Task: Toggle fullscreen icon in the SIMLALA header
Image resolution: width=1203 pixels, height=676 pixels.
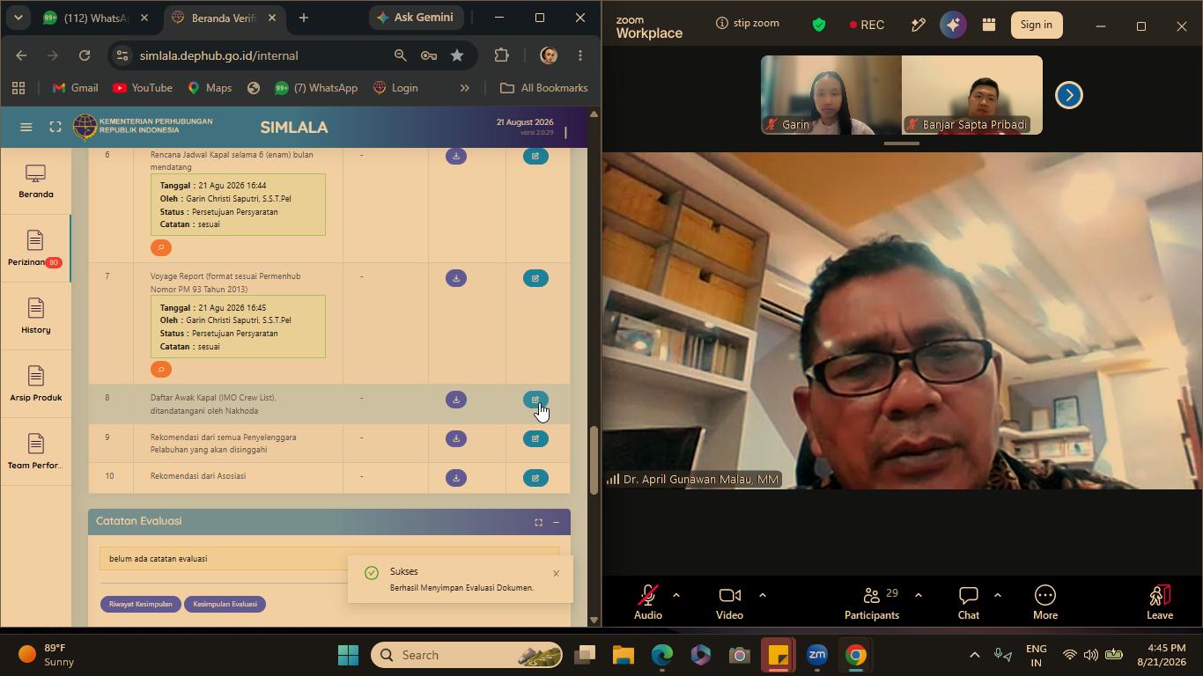Action: 55,128
